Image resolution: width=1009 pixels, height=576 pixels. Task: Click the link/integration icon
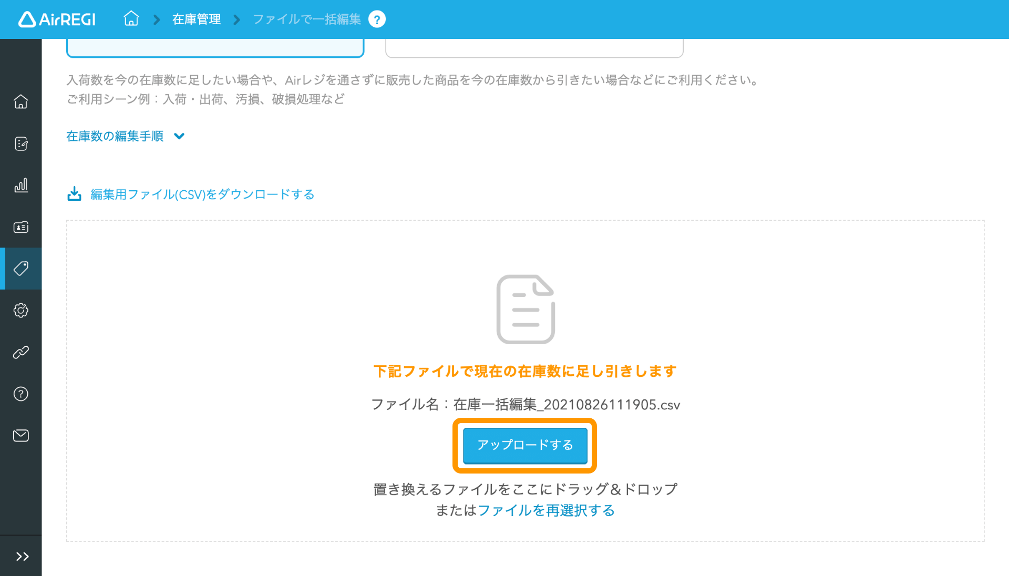tap(21, 352)
